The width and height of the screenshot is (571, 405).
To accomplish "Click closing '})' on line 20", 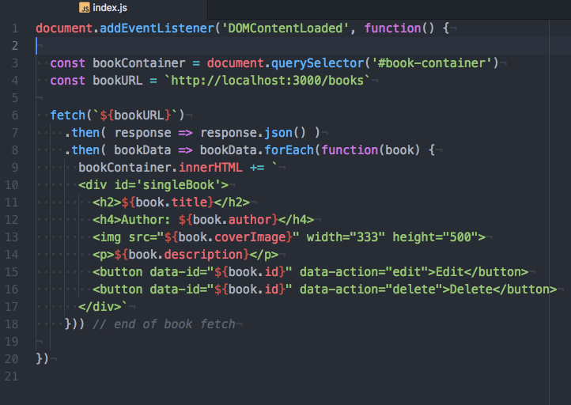I will click(x=42, y=359).
